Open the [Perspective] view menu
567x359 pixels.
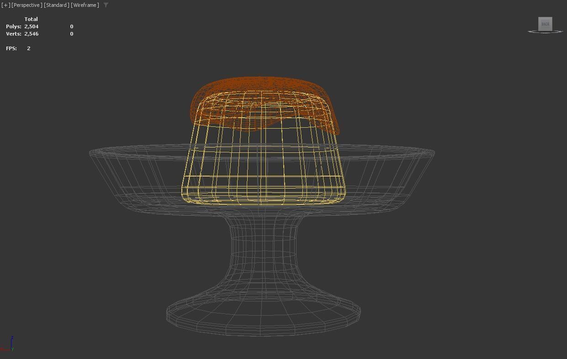[x=27, y=5]
